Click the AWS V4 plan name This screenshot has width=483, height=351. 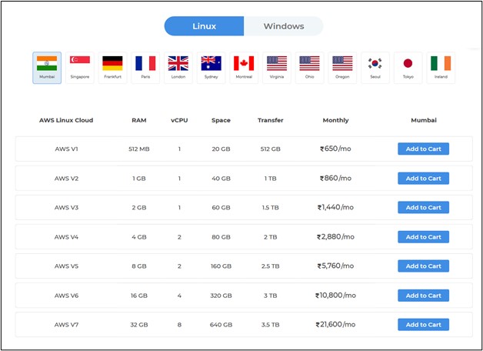67,237
